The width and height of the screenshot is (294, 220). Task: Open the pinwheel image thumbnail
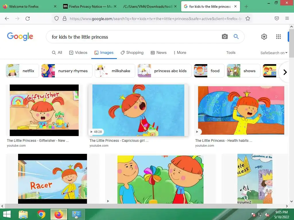pyautogui.click(x=160, y=180)
